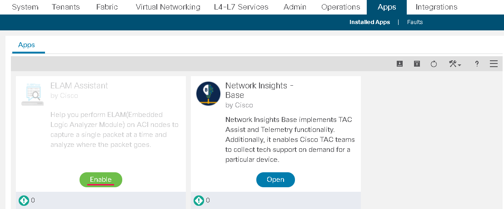Open the Network Insights Base app
This screenshot has width=504, height=209.
275,180
